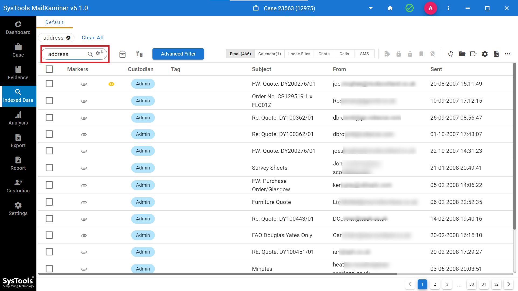Switch to the Chats tab
Image resolution: width=518 pixels, height=291 pixels.
pyautogui.click(x=324, y=54)
